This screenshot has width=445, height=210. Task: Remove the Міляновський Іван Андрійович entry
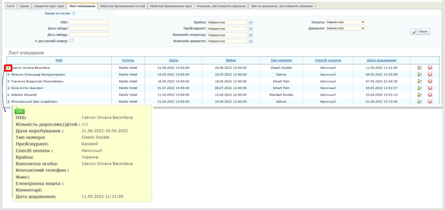(430, 101)
